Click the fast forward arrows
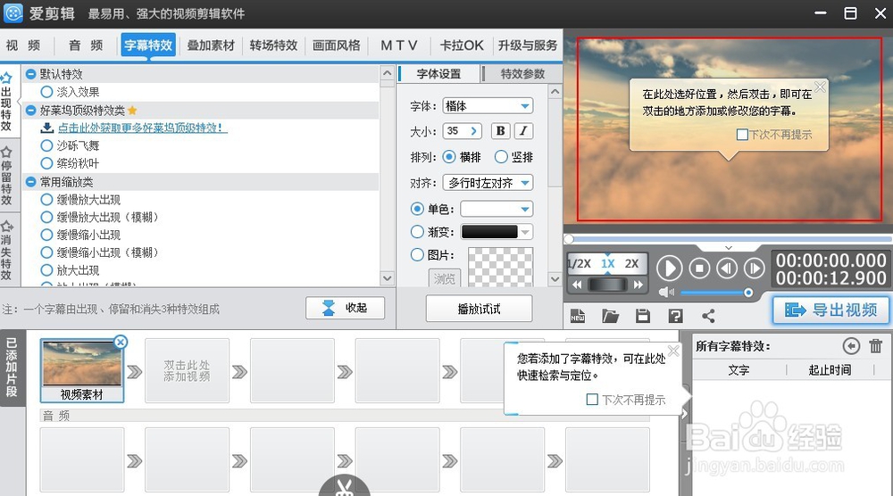Viewport: 893px width, 496px height. [x=638, y=285]
